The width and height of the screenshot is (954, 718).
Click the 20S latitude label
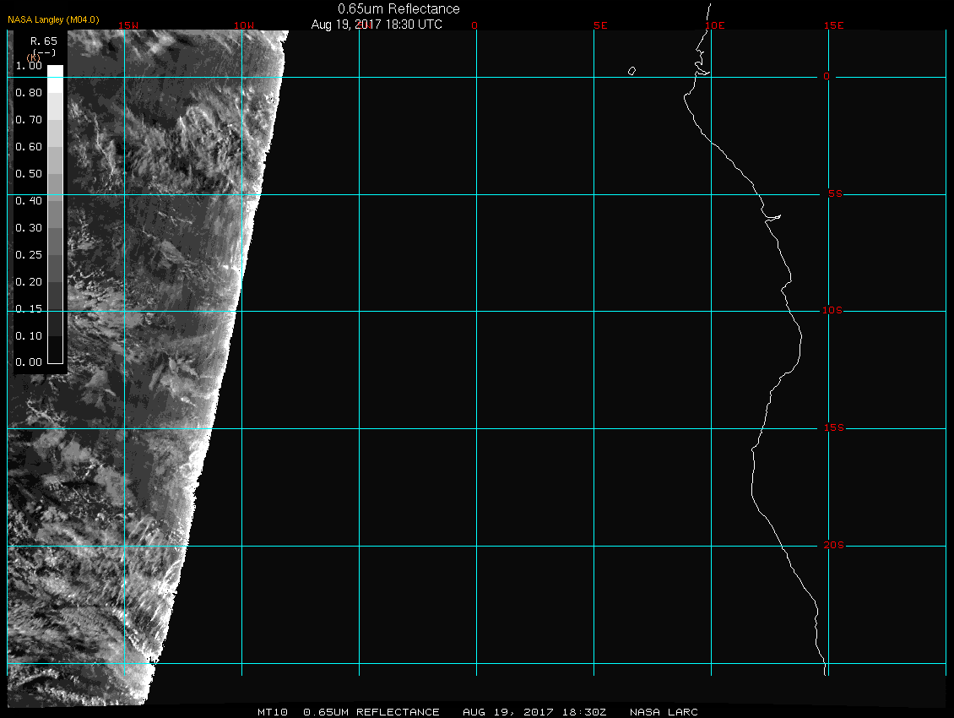(x=833, y=546)
